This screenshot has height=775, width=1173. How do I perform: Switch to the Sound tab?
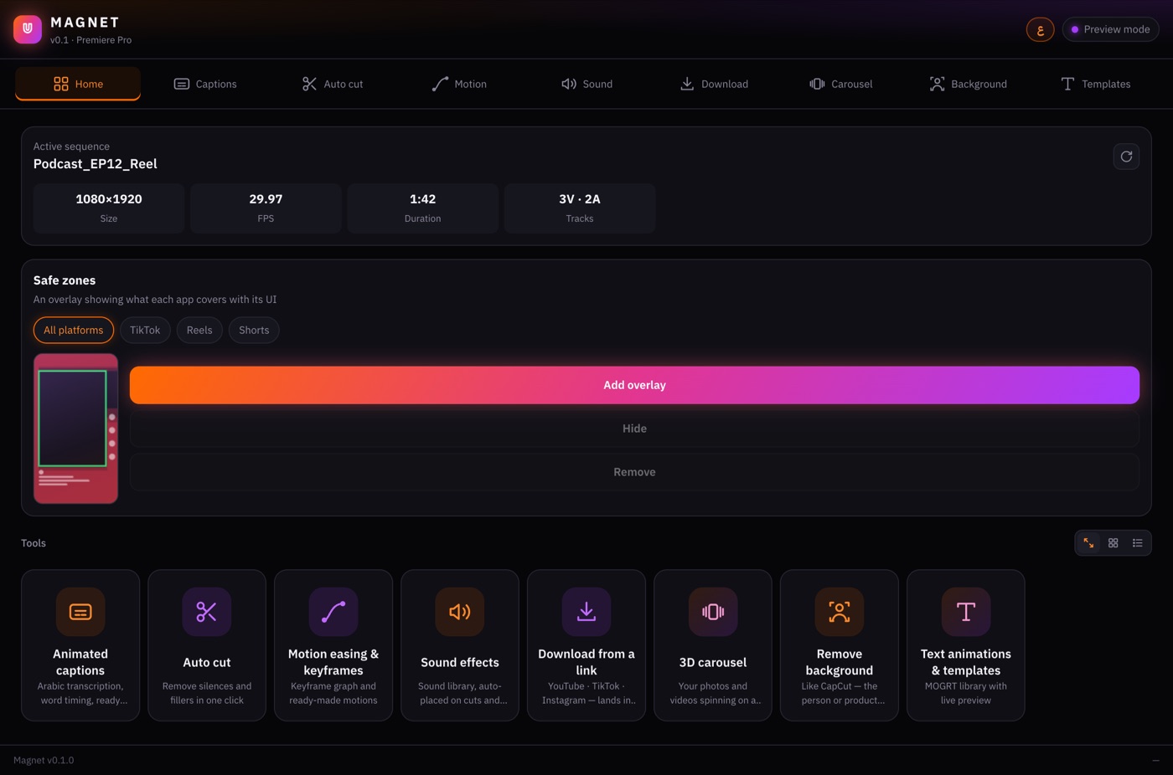tap(586, 84)
